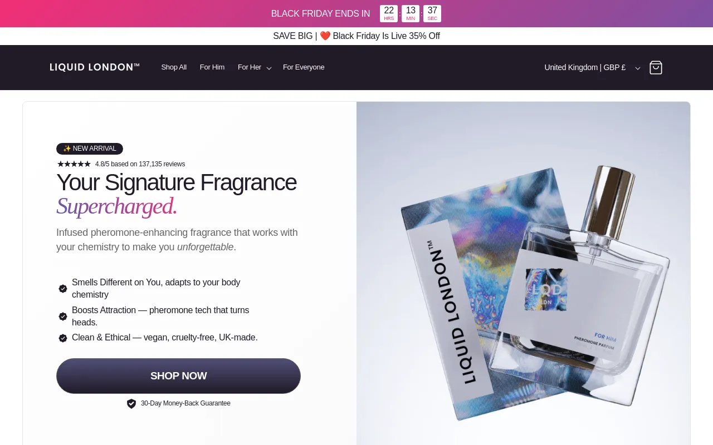Click the Liquid London logo

click(x=95, y=67)
